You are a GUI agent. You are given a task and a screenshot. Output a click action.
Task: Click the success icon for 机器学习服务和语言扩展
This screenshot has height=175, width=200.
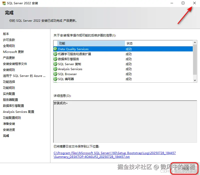[55, 54]
